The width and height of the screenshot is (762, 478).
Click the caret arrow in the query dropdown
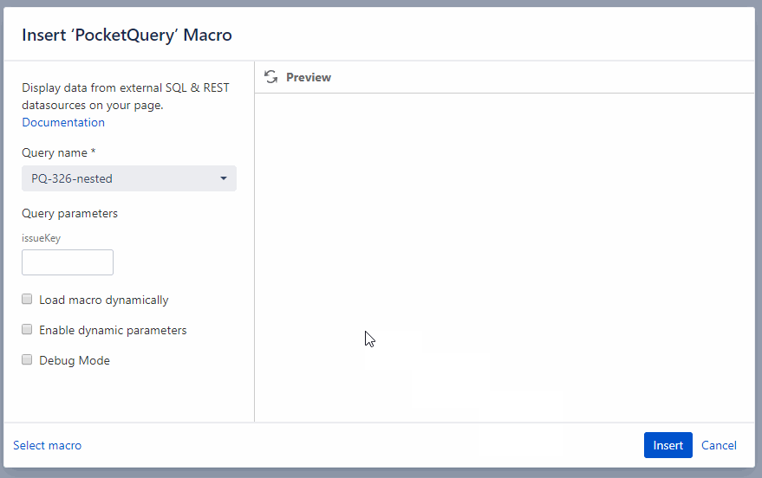pos(224,178)
